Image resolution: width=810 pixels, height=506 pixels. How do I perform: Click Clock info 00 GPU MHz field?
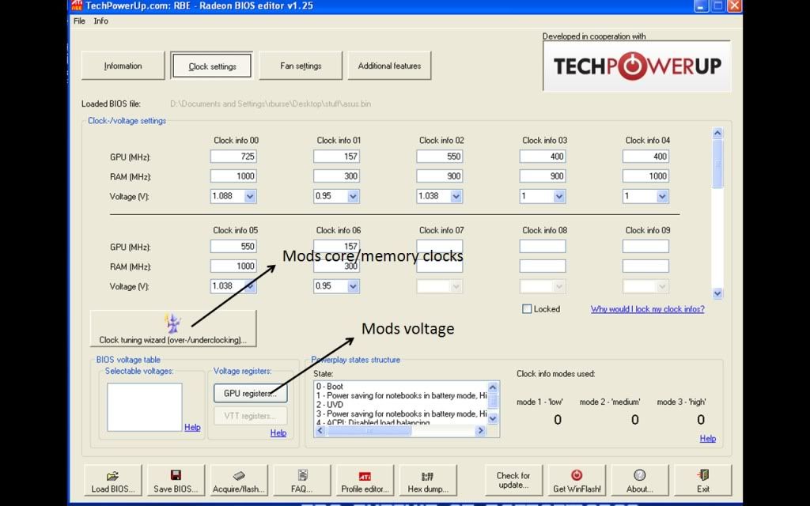coord(233,157)
